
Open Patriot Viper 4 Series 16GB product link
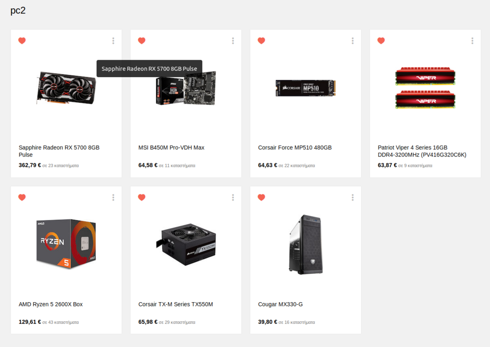(x=422, y=151)
